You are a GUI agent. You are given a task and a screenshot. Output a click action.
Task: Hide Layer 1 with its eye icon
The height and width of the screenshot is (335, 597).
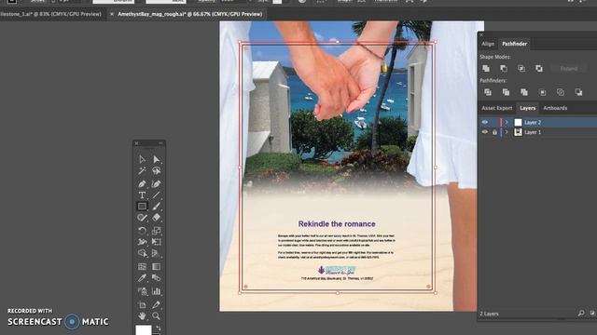(485, 132)
